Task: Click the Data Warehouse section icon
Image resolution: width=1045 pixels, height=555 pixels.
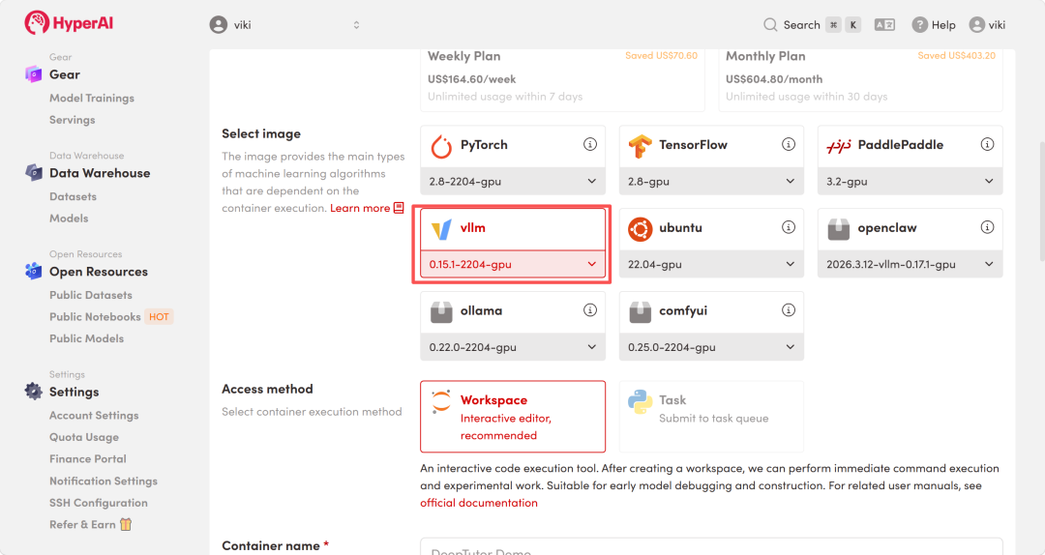Action: 33,172
